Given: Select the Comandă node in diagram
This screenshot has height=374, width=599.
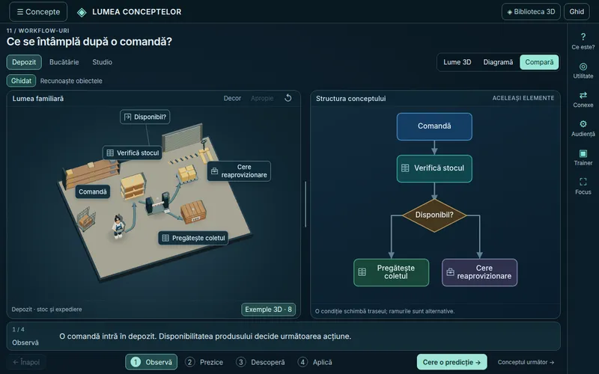Looking at the screenshot, I should click(x=434, y=126).
